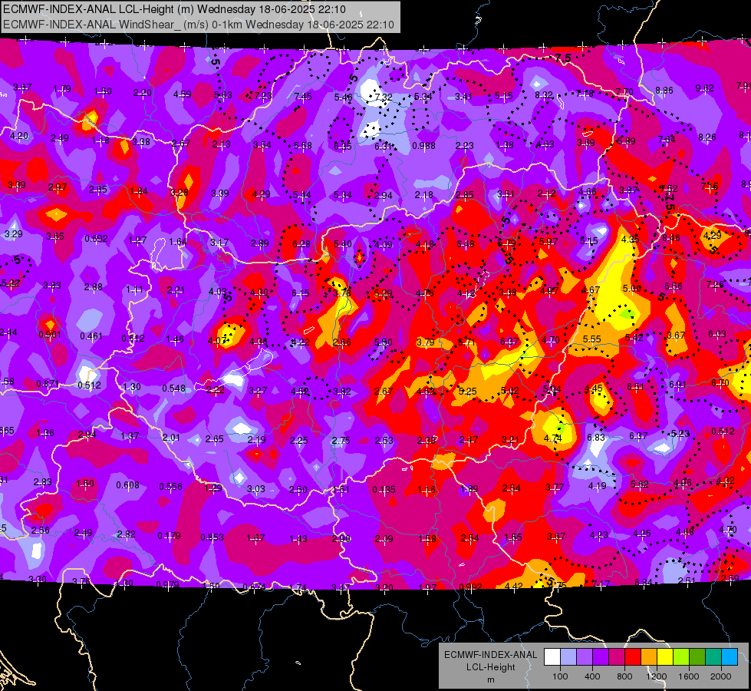Click the wind shear value 6.83

click(x=596, y=437)
